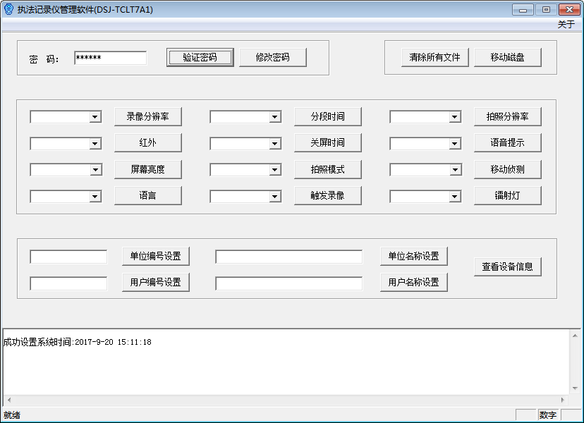Click the 单位编号设置 button
This screenshot has width=584, height=423.
(x=155, y=257)
